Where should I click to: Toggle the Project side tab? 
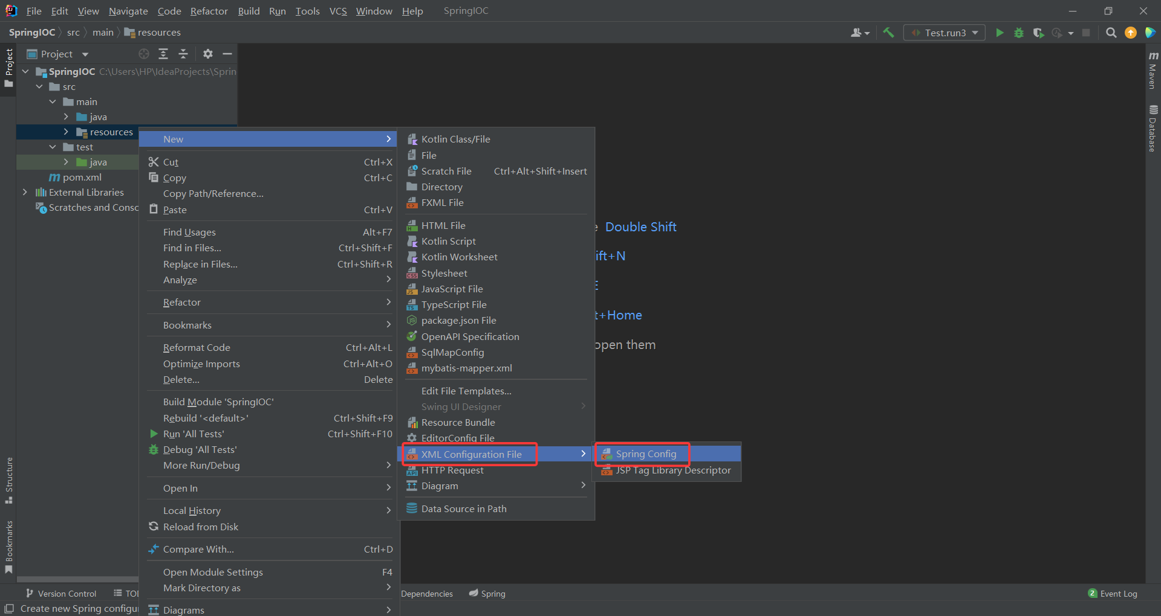click(x=8, y=68)
